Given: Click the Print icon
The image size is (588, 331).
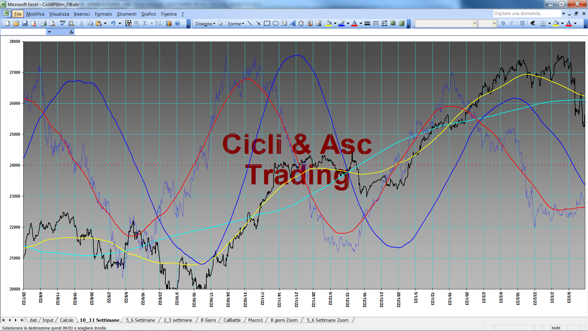Looking at the screenshot, I should pyautogui.click(x=43, y=23).
